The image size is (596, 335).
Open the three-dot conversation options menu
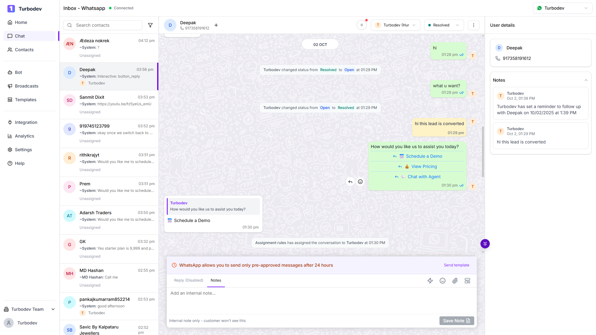coord(473,25)
